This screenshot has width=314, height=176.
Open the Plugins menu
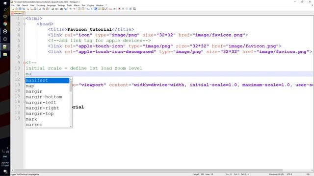click(x=90, y=5)
